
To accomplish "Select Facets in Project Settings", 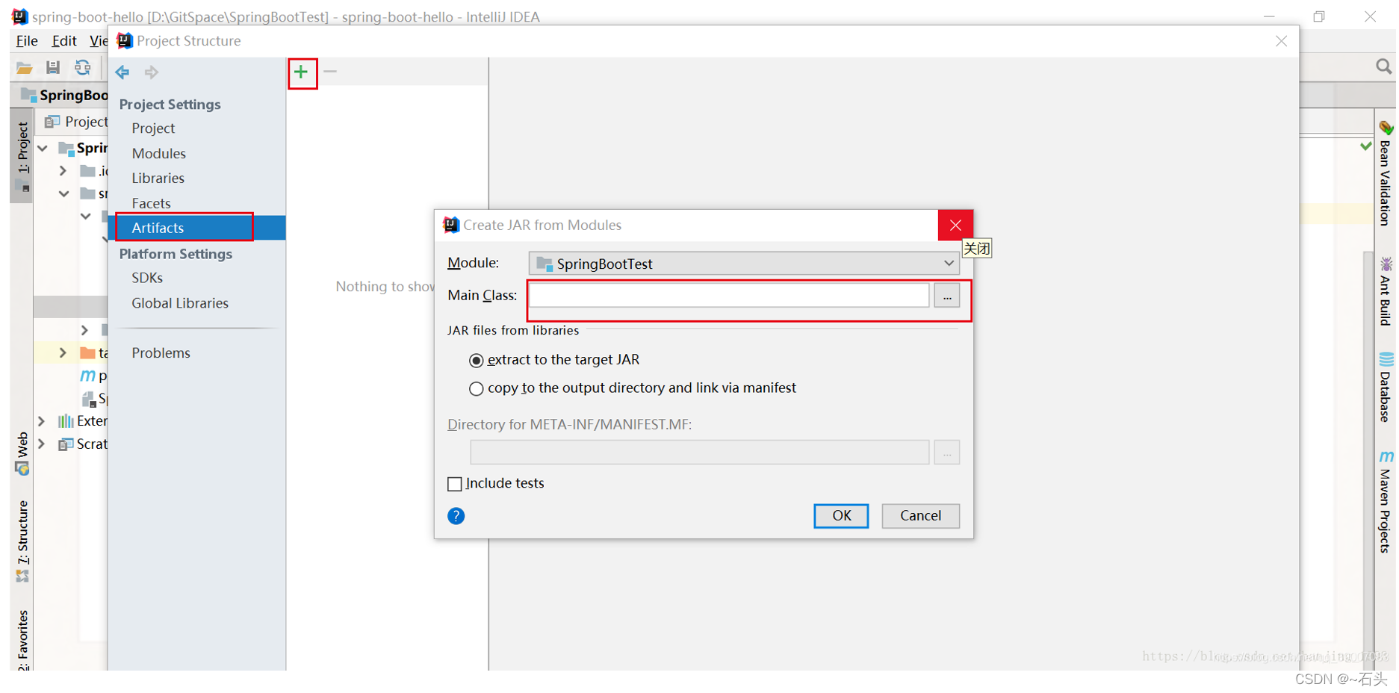I will [151, 203].
